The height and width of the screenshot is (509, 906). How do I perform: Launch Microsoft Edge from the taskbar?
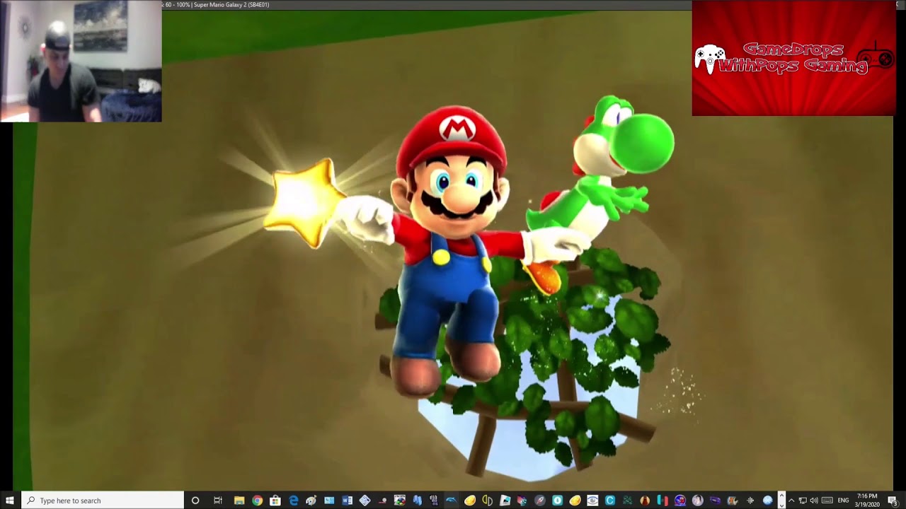coord(294,501)
